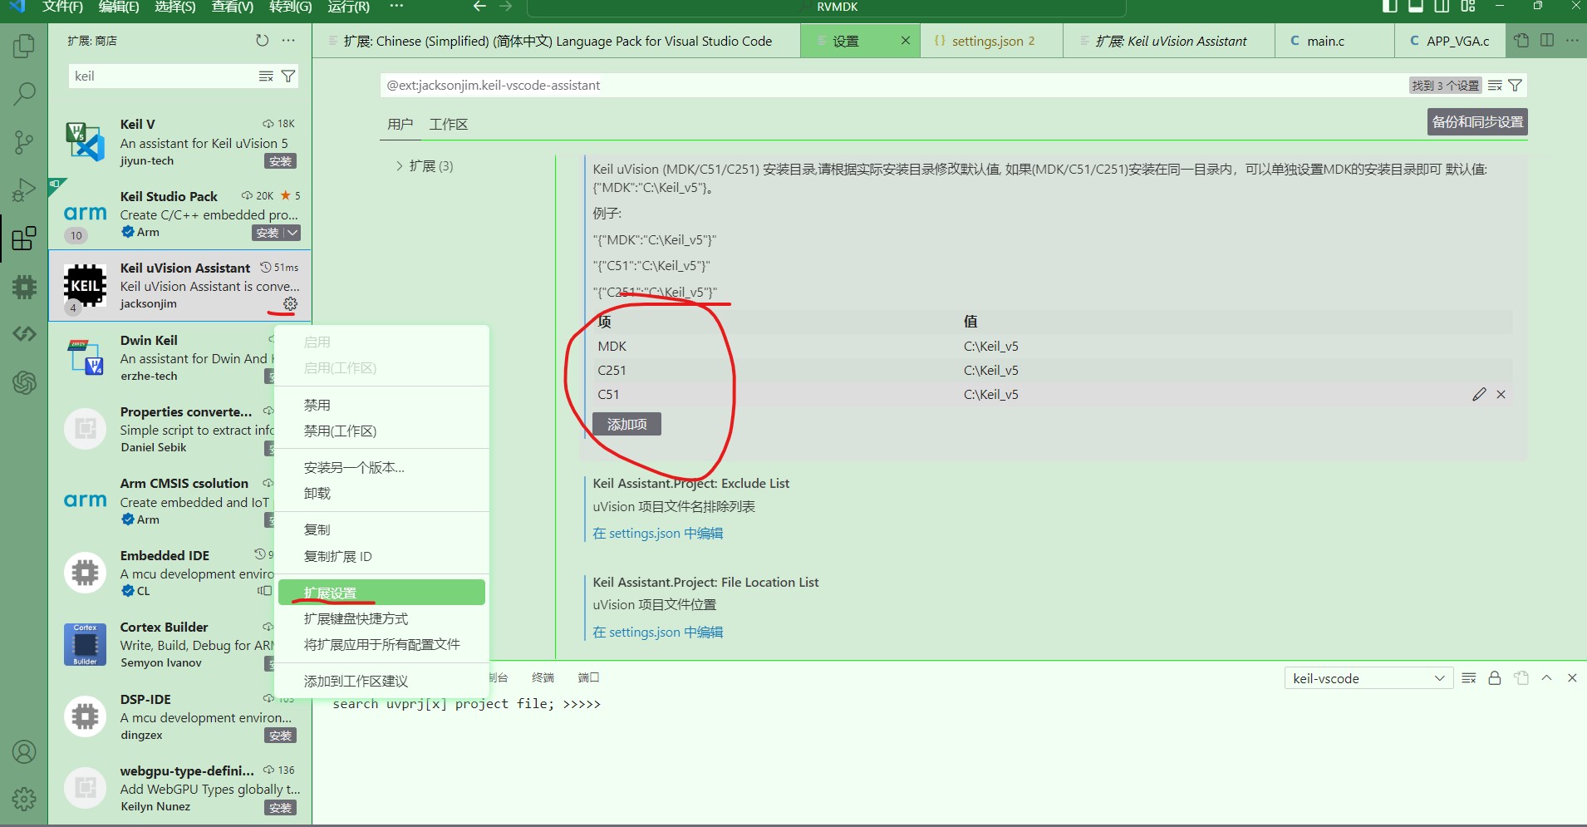Maximize the bottom panel with the chevron
Screen dimensions: 1587x827
click(x=1546, y=678)
